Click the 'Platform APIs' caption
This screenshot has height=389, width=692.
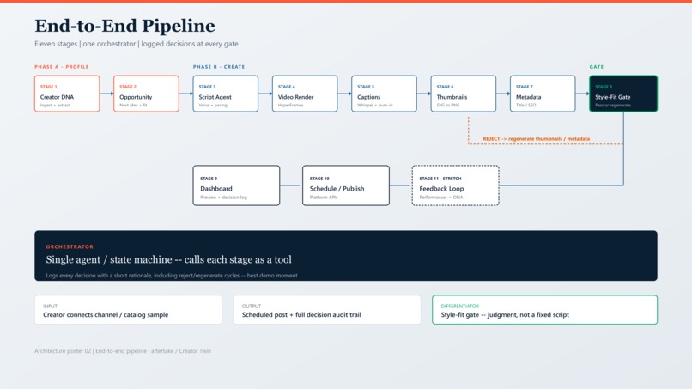tap(324, 198)
